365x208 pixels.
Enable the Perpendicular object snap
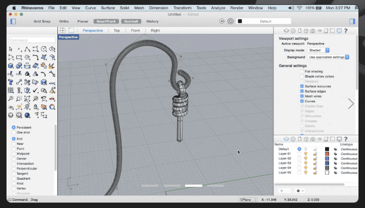pyautogui.click(x=14, y=168)
